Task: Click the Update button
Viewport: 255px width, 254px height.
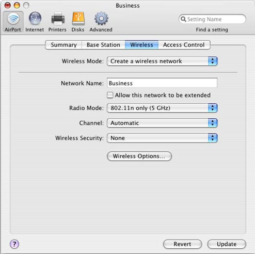Action: [227, 244]
